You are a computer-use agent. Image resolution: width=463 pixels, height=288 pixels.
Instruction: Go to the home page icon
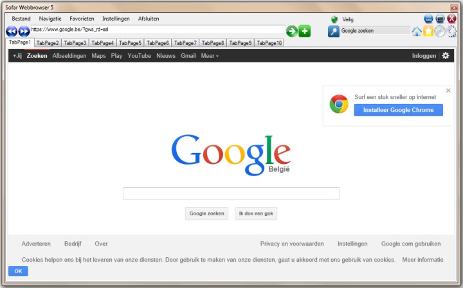417,31
